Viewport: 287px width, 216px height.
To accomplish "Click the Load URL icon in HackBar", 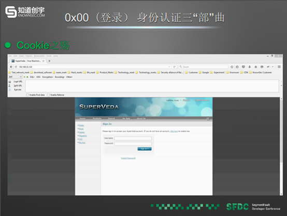I will (x=10, y=81).
